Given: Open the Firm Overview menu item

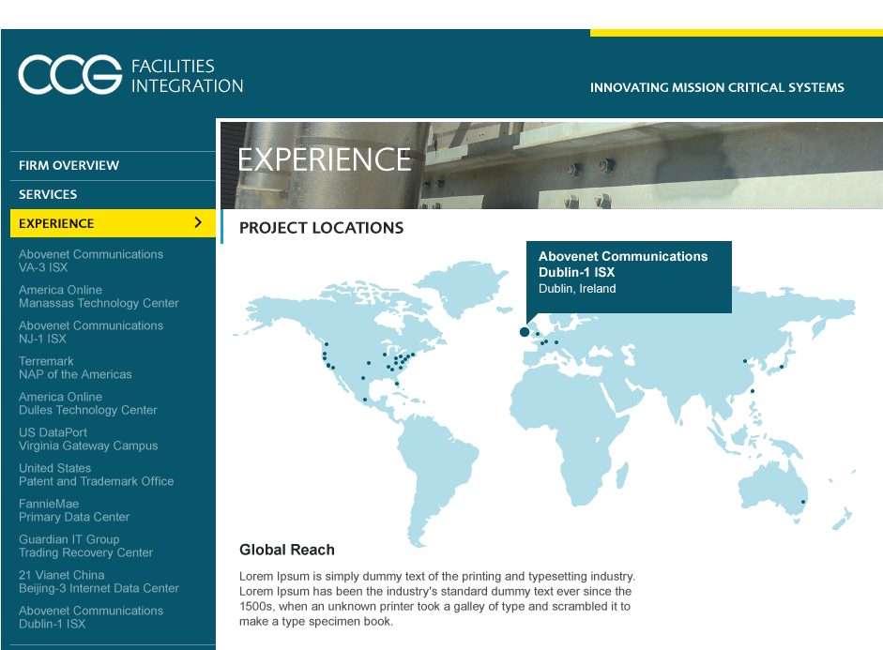Looking at the screenshot, I should coord(69,165).
